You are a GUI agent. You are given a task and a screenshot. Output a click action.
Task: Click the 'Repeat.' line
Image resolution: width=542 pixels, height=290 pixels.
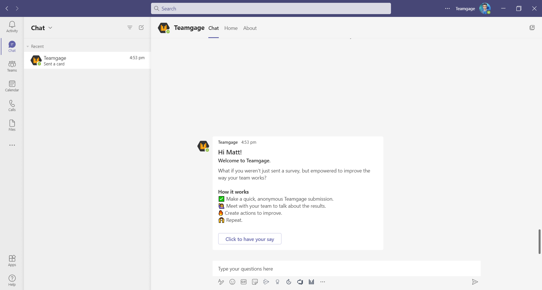[x=234, y=220]
